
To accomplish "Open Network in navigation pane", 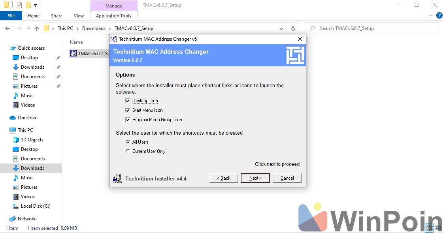I will pos(26,219).
